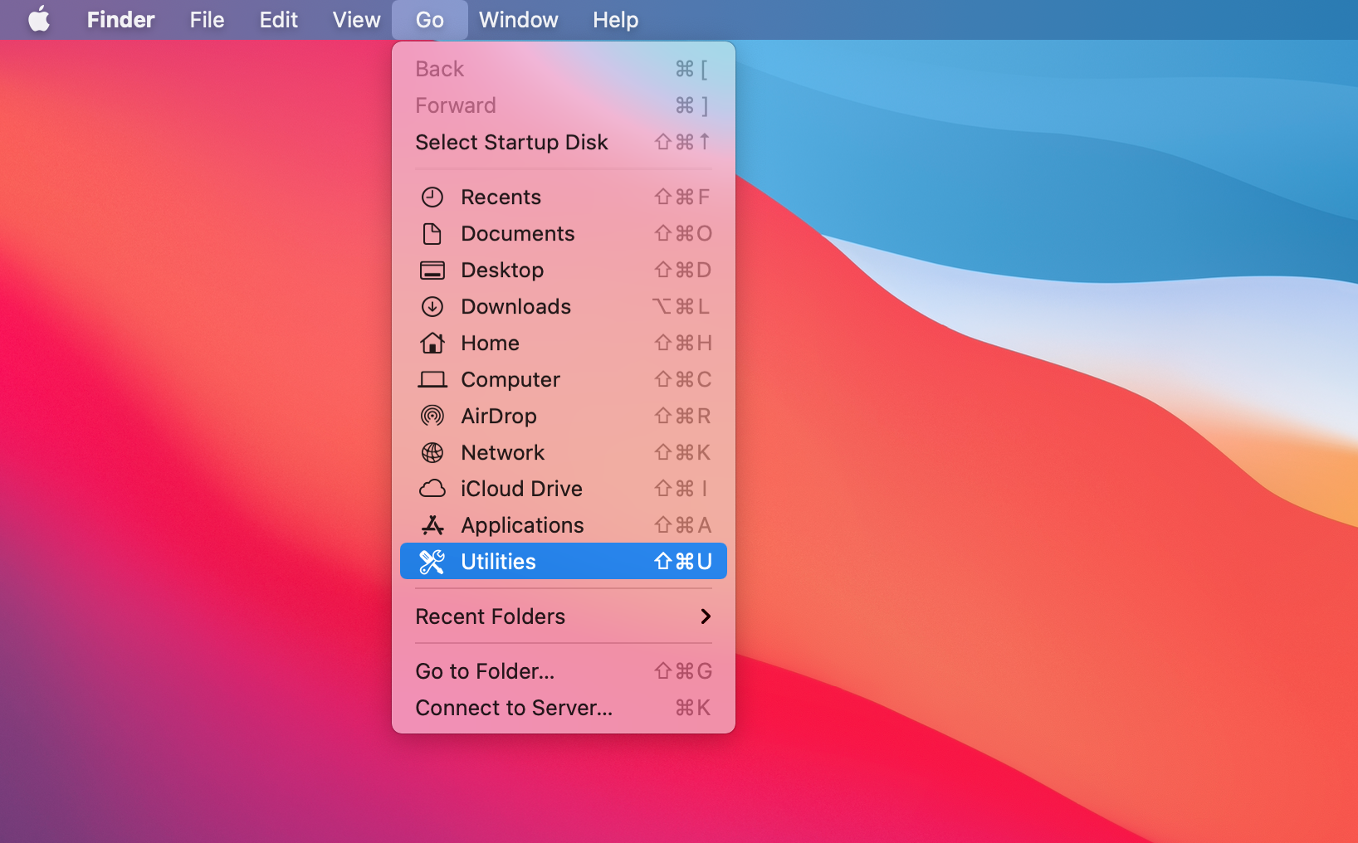Open the File menu
The height and width of the screenshot is (843, 1358).
coord(207,20)
